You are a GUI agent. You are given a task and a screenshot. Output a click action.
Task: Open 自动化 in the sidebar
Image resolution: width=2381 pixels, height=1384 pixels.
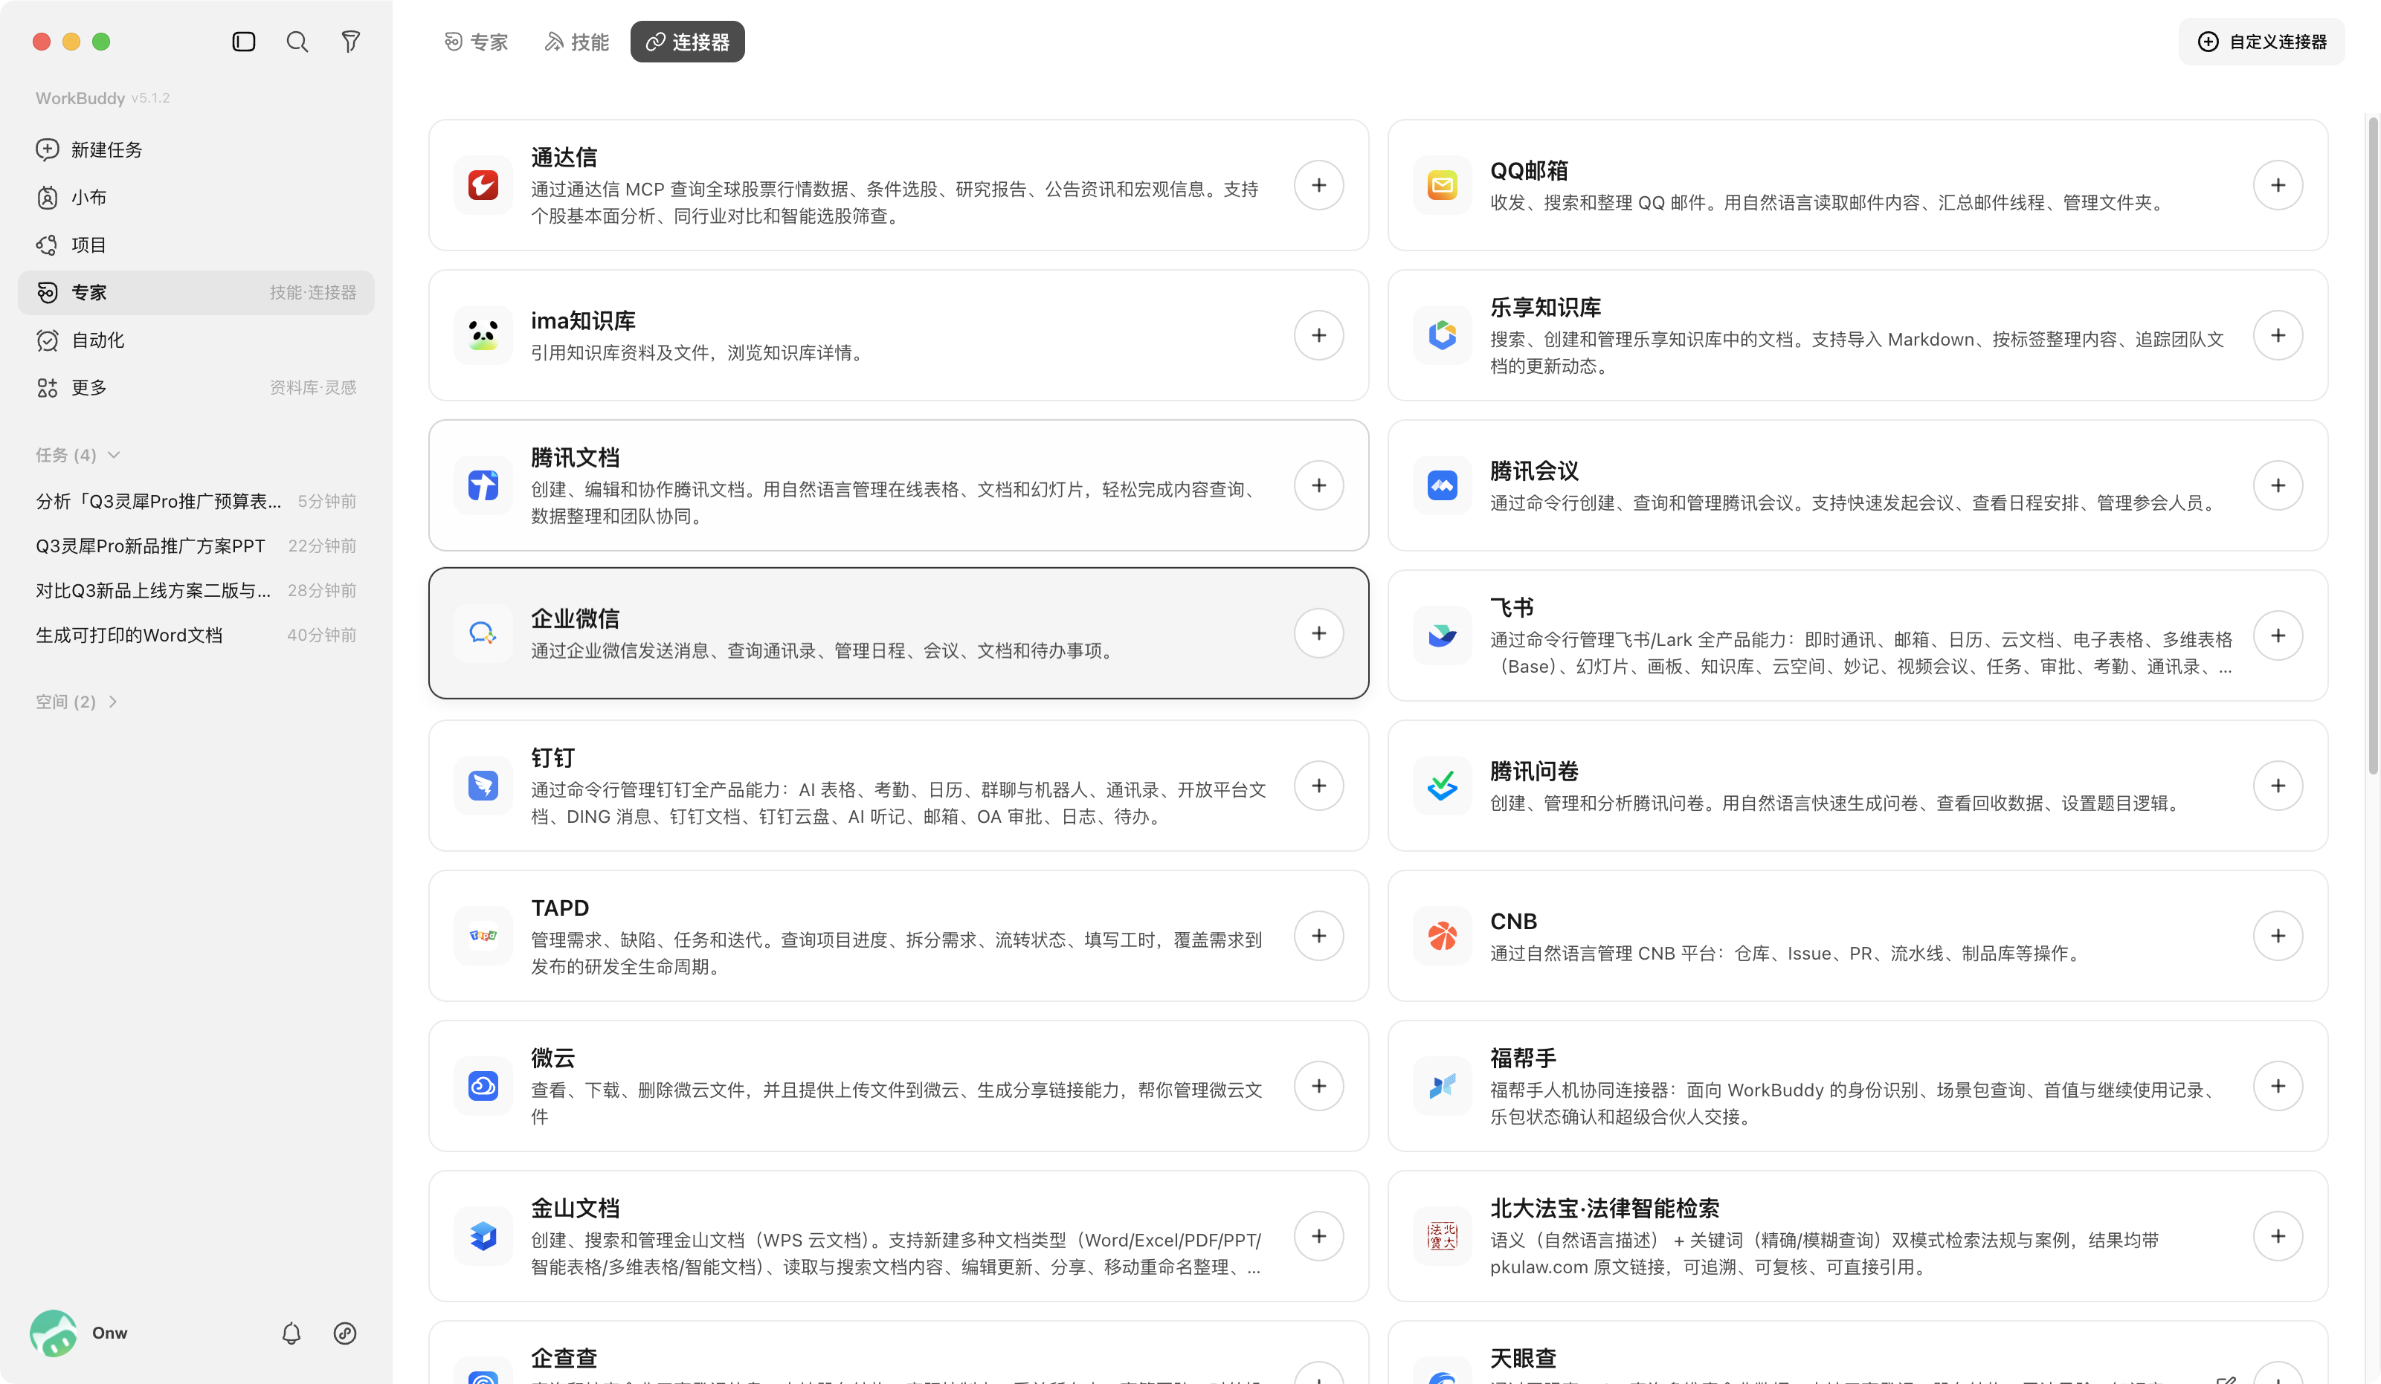click(196, 340)
